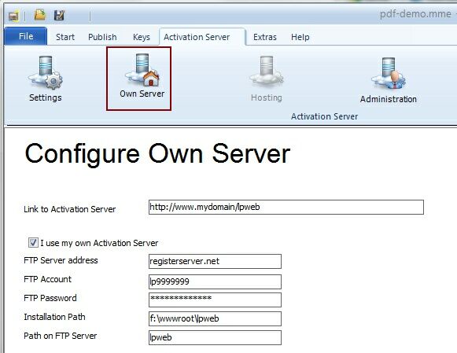Switch to the Publish tab
The width and height of the screenshot is (457, 353).
tap(102, 37)
